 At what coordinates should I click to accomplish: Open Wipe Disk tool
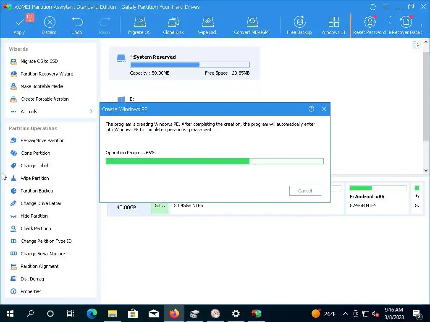point(207,26)
